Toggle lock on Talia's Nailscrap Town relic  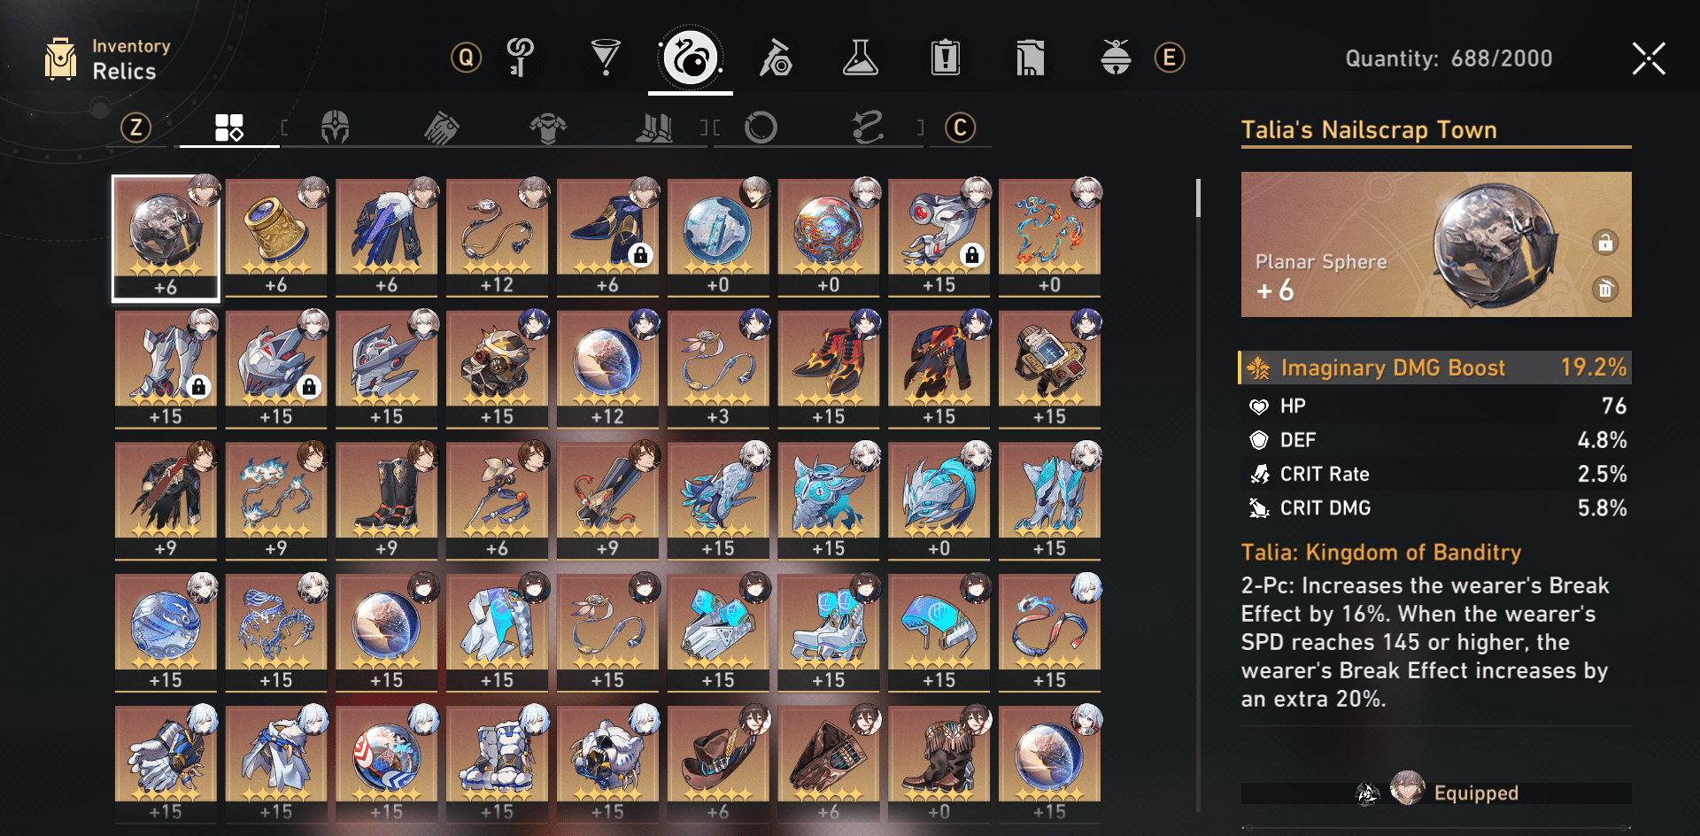[x=1605, y=243]
